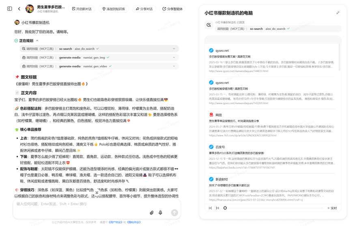The height and width of the screenshot is (226, 351).
Task: Click the 百家号 source icon
Action: (211, 147)
